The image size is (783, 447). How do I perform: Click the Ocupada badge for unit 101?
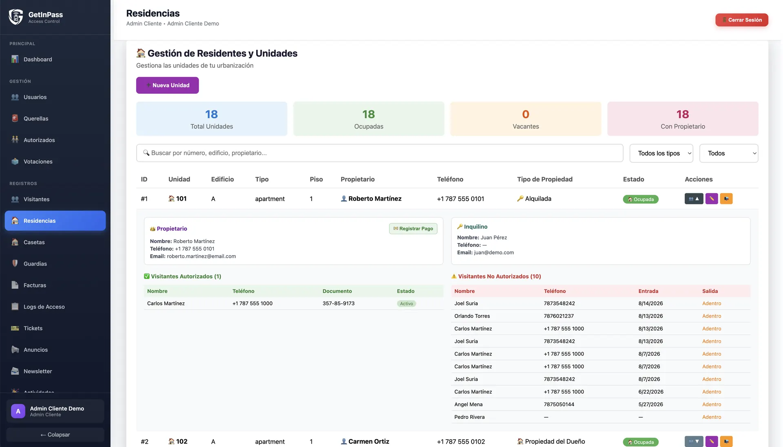(641, 199)
